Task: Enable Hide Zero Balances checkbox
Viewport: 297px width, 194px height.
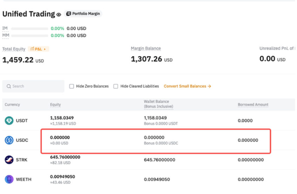Action: click(72, 86)
